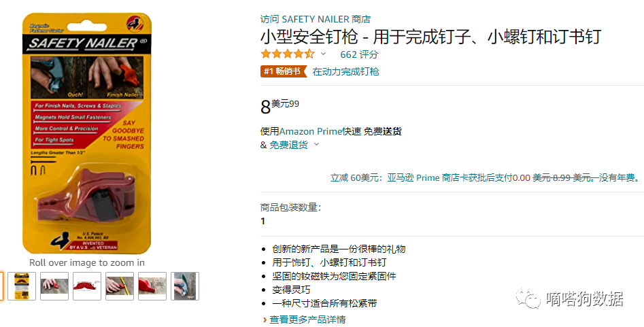Open the star rating dropdown chevron
644x327 pixels.
(323, 54)
